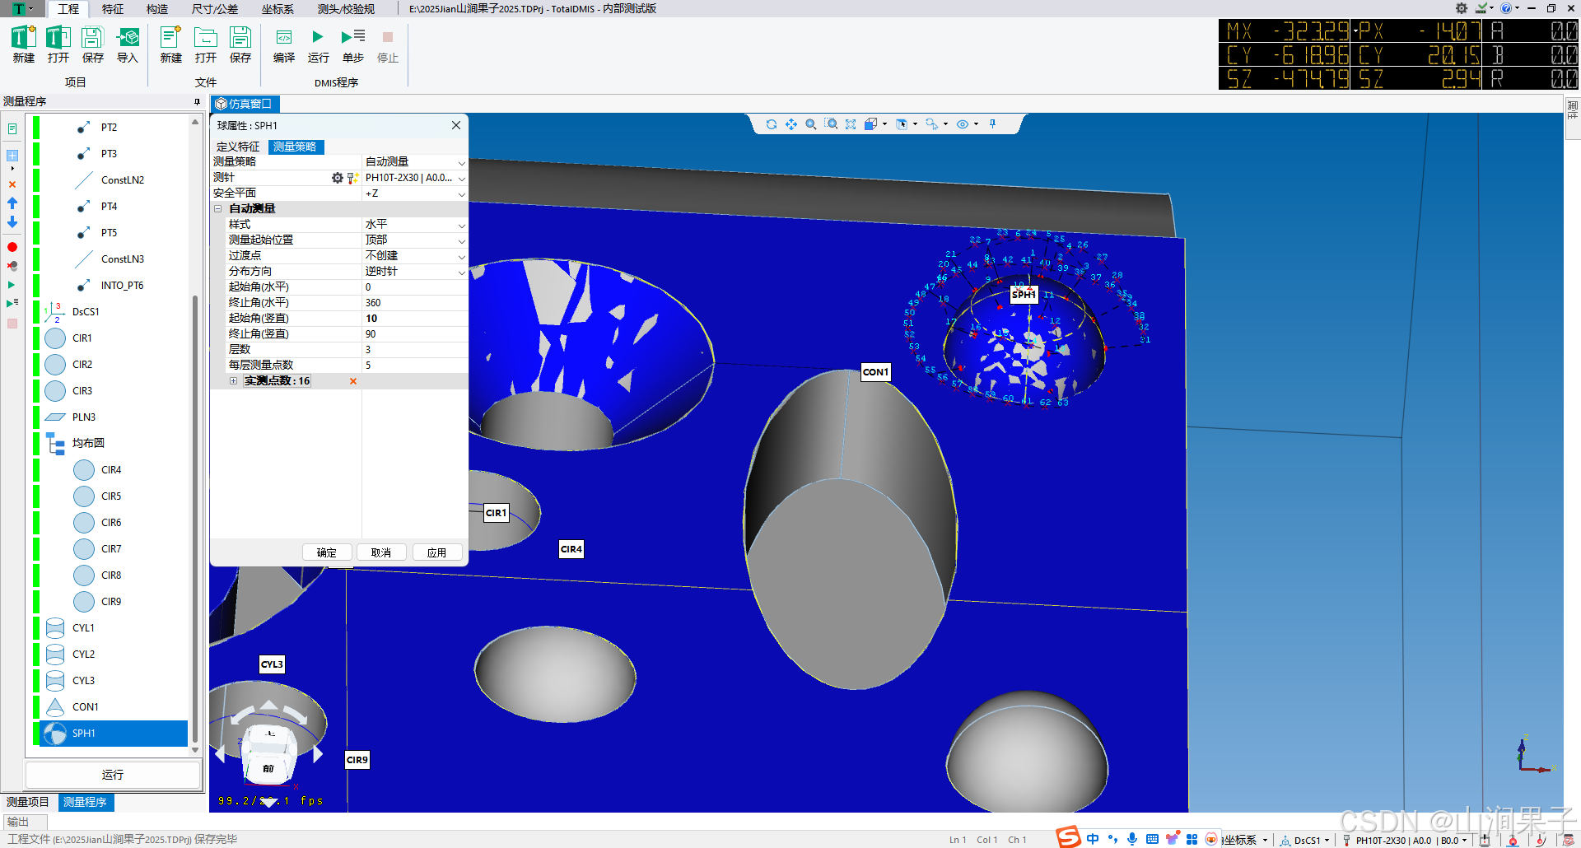Create a new project with 新建 icon
Screen dimensions: 1581x848
[x=23, y=44]
